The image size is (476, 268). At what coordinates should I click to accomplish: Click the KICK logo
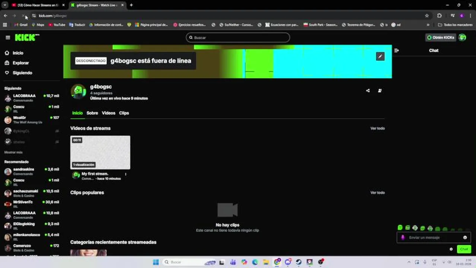[x=27, y=38]
